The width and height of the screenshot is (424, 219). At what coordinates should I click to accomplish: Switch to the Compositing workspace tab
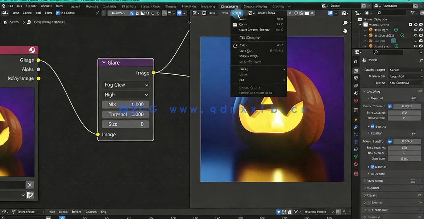(229, 6)
